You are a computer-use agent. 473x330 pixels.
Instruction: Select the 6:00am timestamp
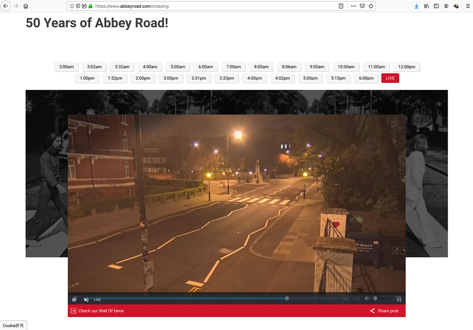click(206, 67)
